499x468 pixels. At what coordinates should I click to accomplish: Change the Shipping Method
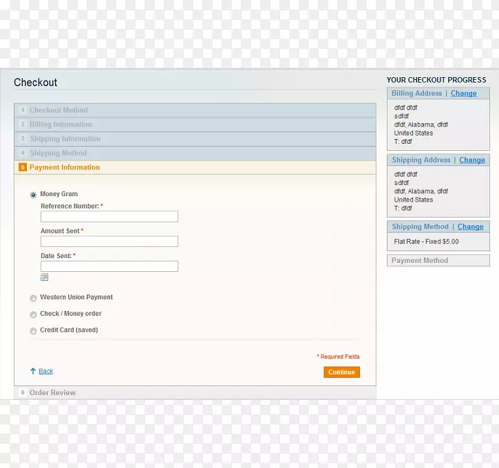coord(470,227)
